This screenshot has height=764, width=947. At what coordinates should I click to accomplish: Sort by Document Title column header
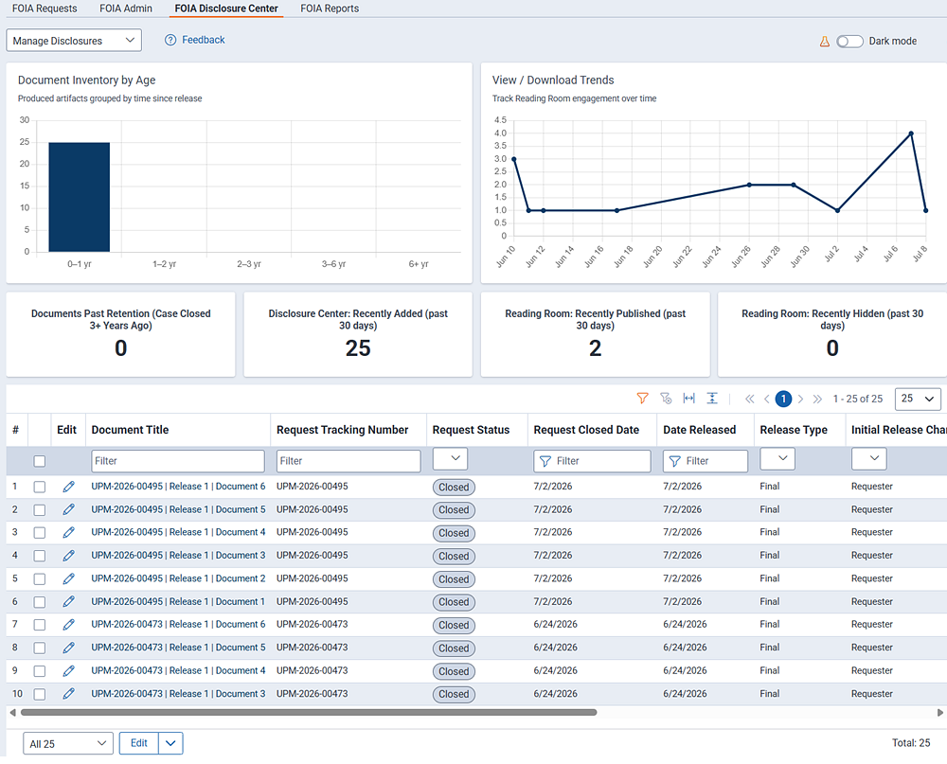pos(130,430)
